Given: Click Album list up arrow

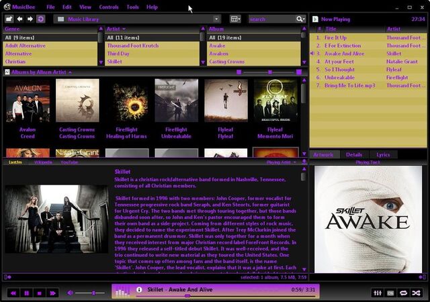Looking at the screenshot, I should coord(304,28).
